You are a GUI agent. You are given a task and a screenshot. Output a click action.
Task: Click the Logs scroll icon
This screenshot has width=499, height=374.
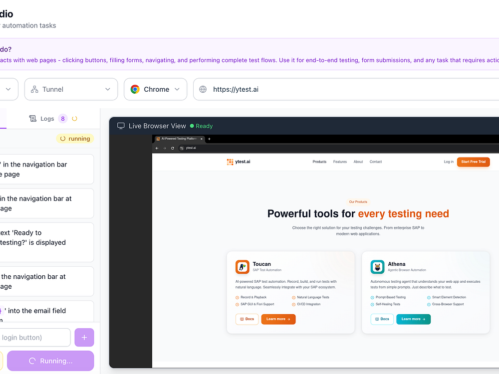pyautogui.click(x=33, y=119)
